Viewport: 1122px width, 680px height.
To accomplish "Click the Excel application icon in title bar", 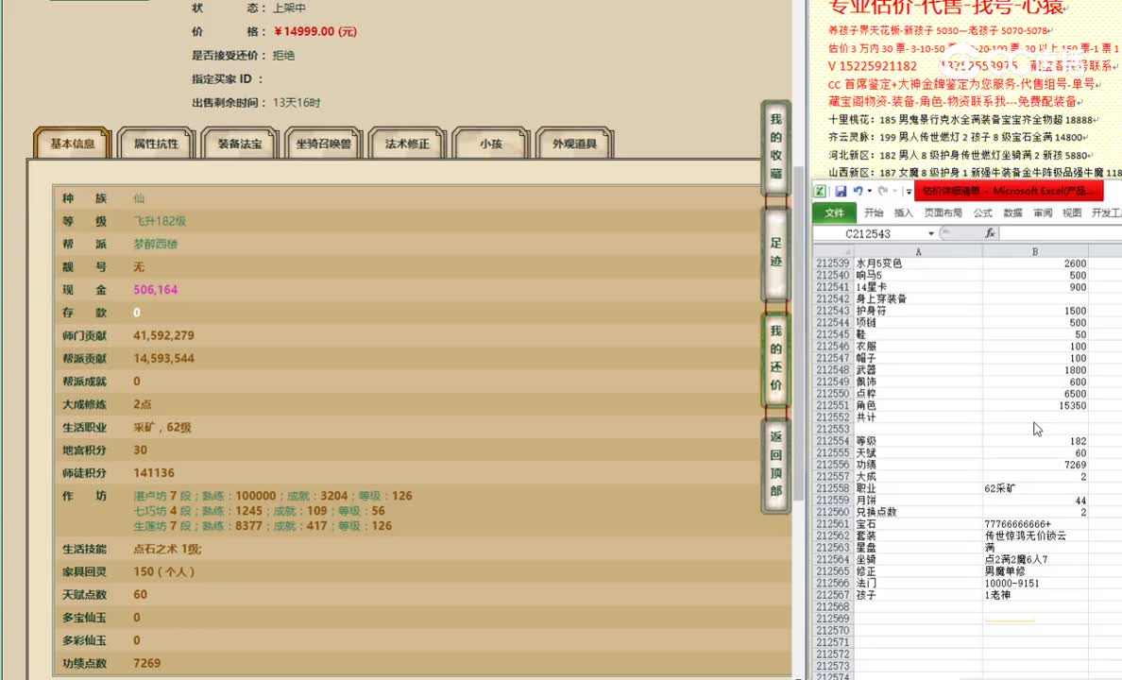I will (820, 191).
